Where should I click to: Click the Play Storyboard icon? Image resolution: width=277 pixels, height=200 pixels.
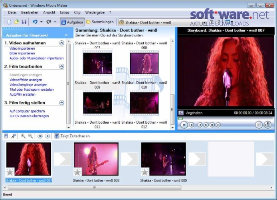47,136
